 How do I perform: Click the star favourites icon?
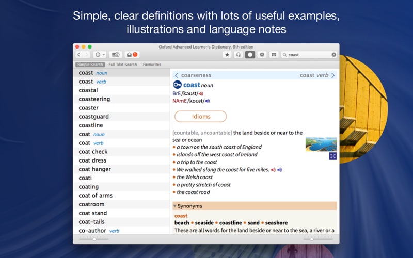[x=227, y=55]
